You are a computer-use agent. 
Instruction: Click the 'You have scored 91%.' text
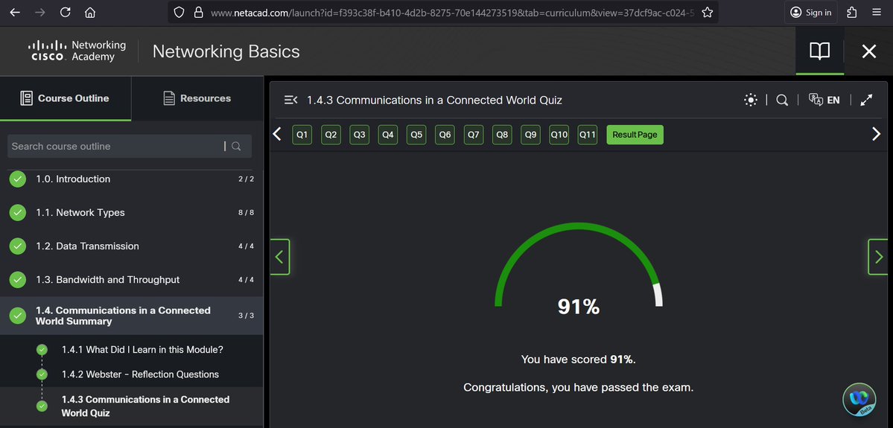pos(579,359)
